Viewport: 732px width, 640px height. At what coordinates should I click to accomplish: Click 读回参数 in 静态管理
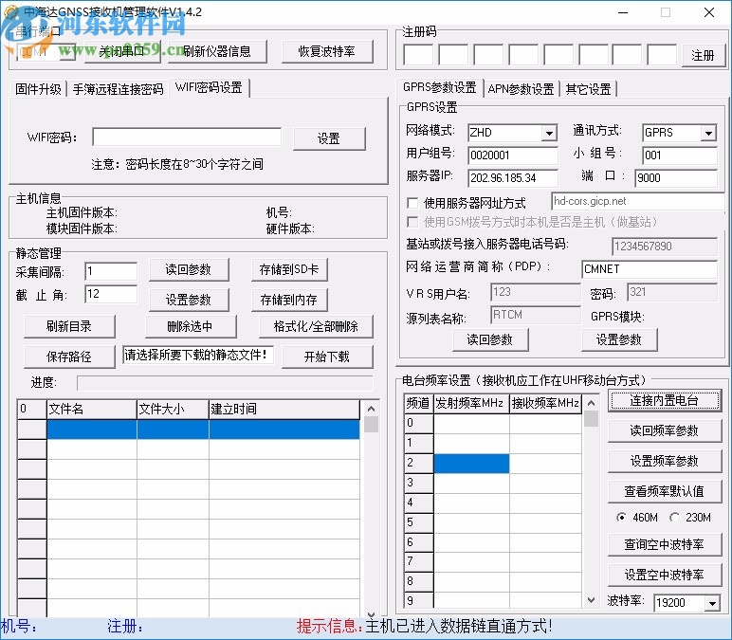coord(189,269)
